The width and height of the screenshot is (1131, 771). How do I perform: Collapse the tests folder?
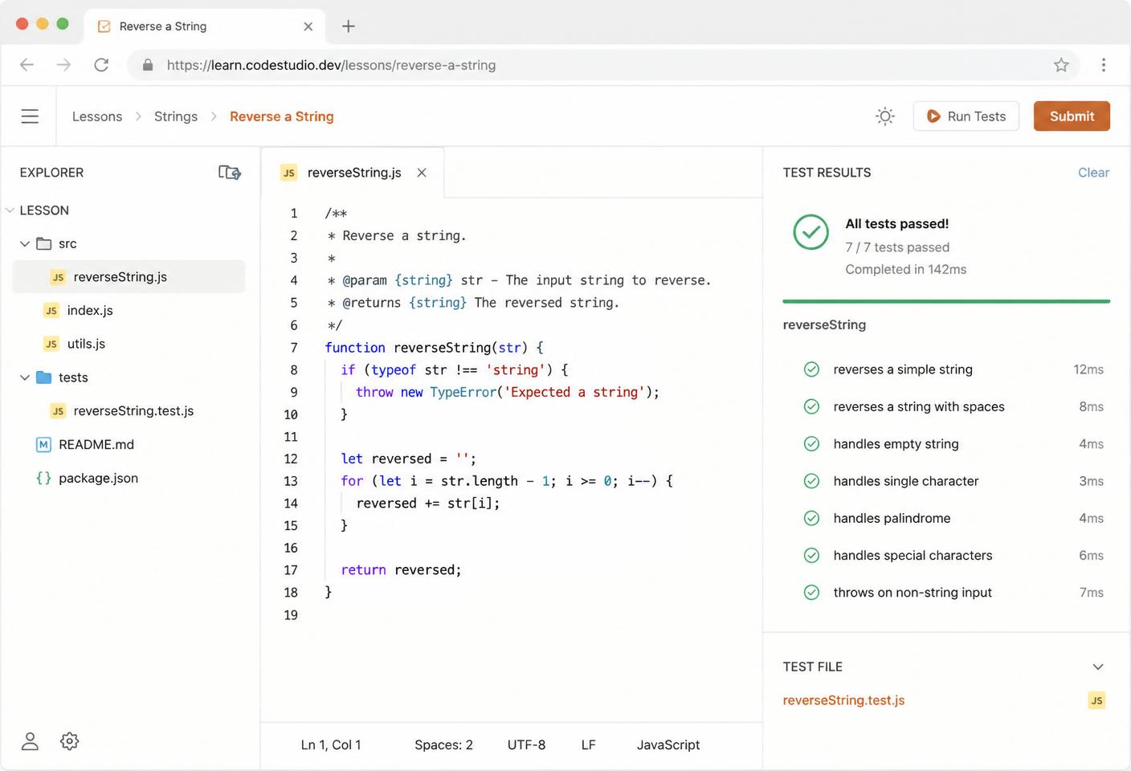25,377
